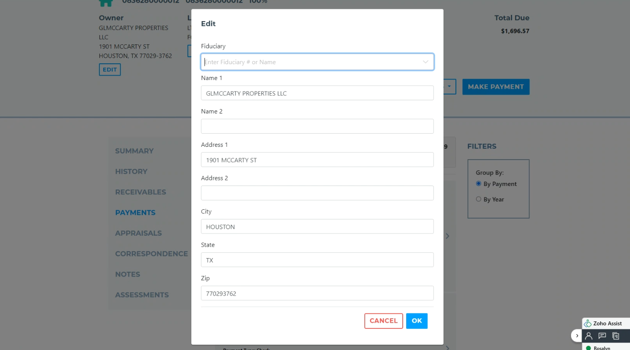
Task: Open the Receivables sidebar tab
Action: coord(140,192)
